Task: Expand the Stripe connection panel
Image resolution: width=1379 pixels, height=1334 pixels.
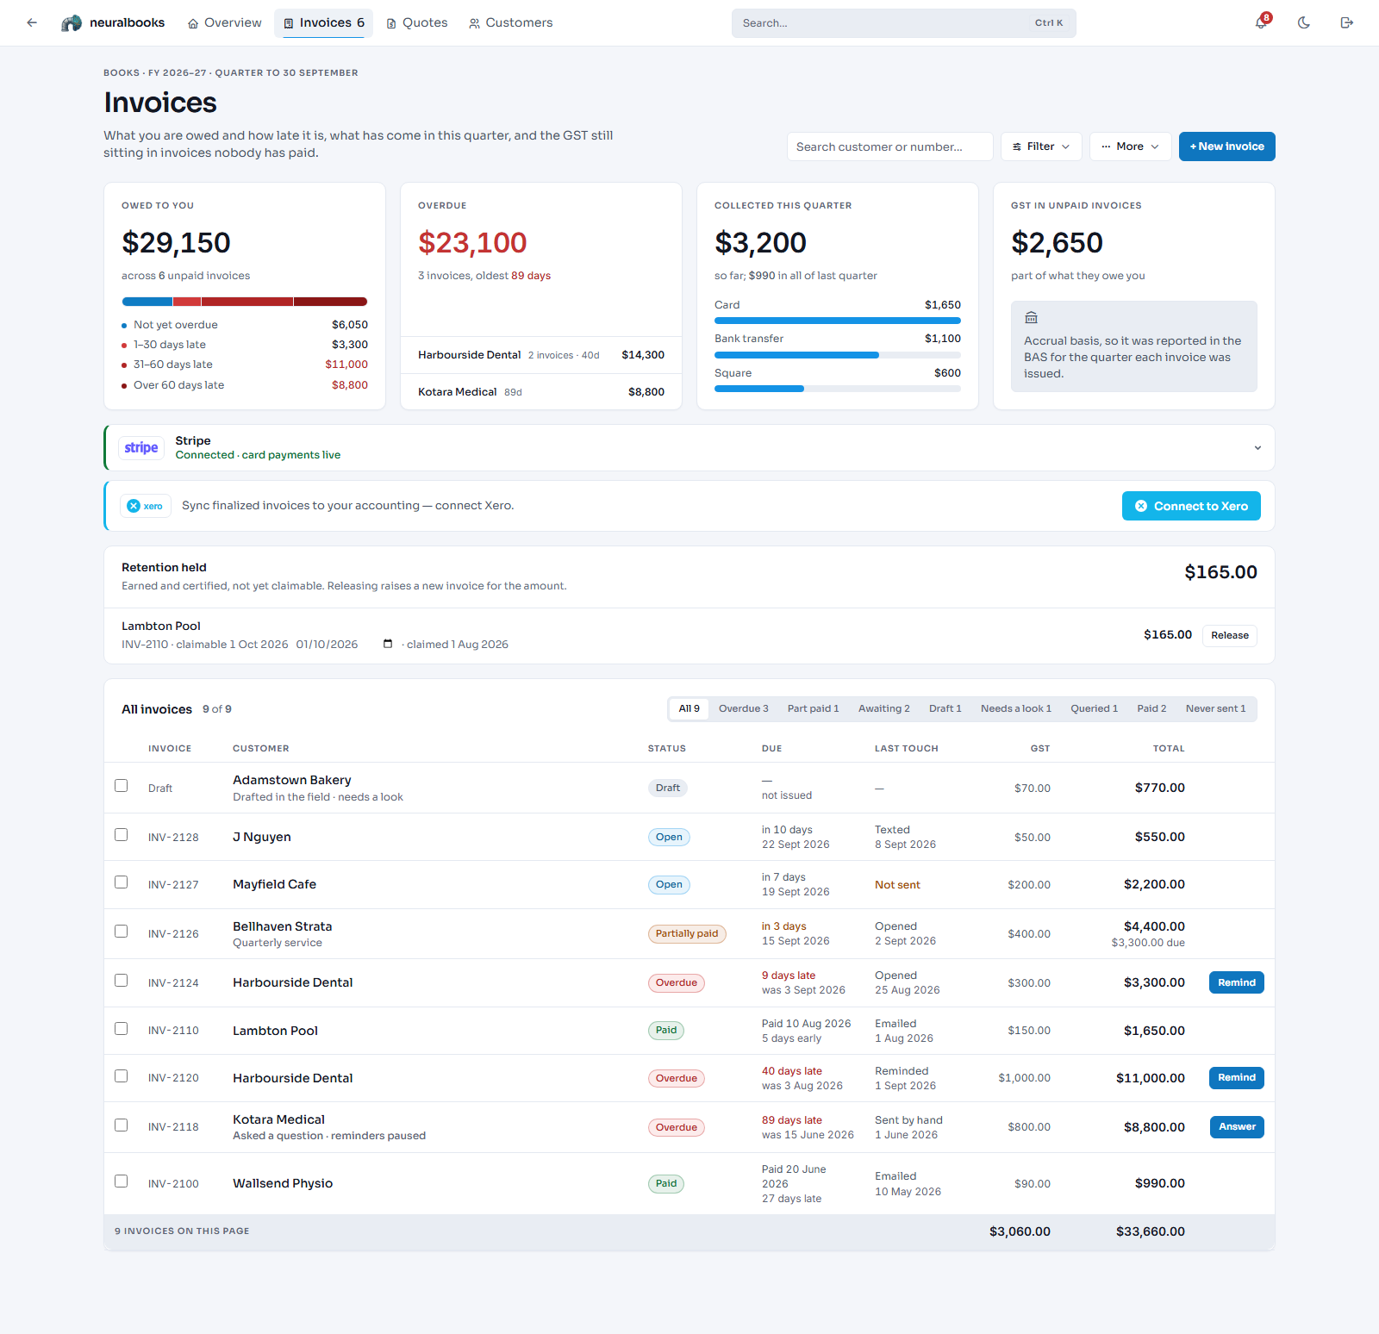Action: pyautogui.click(x=1257, y=448)
